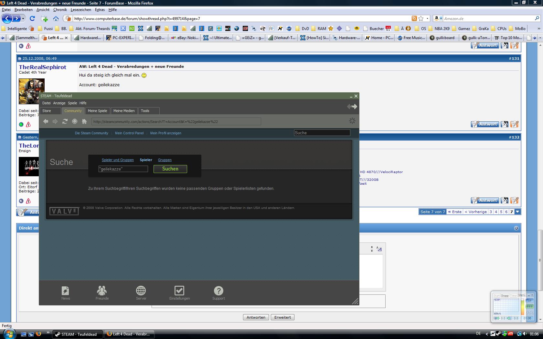Report post #131 with warning icon

coord(28,124)
